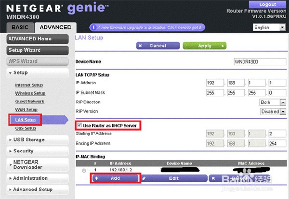Click the Edit binding button
289x199 pixels.
pos(174,178)
